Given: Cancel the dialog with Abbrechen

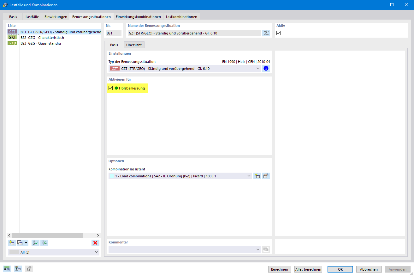Looking at the screenshot, I should 369,269.
